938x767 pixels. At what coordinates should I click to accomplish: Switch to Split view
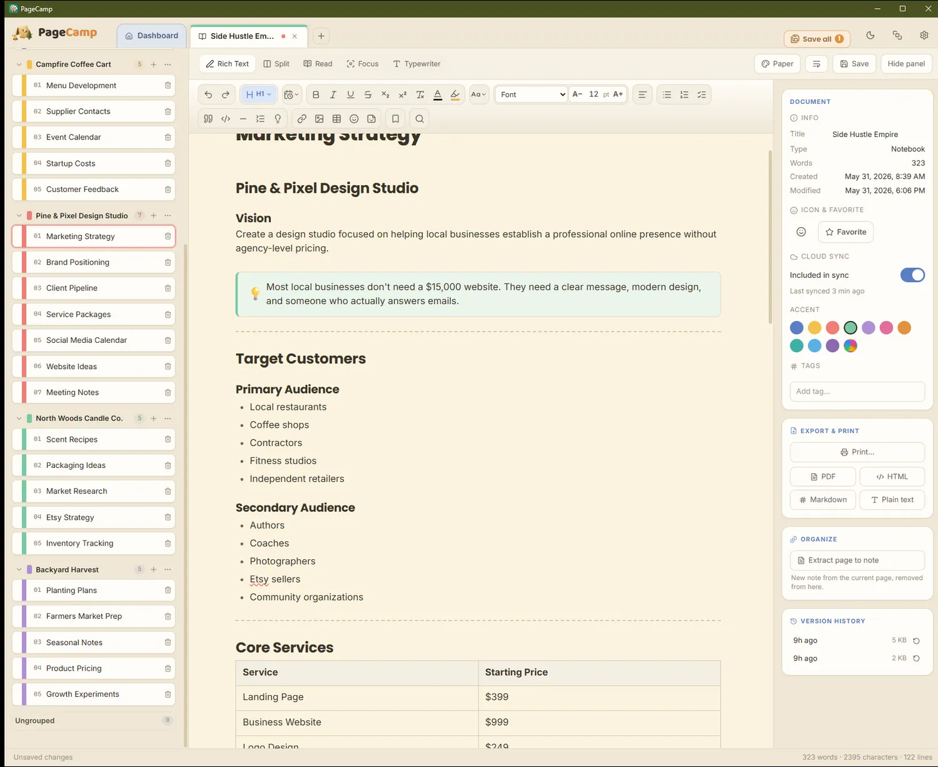click(276, 64)
